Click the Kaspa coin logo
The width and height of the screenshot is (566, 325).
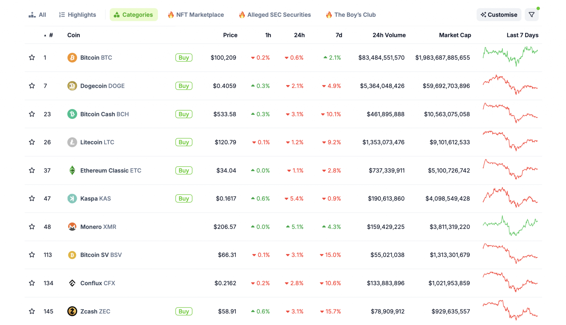coord(72,198)
